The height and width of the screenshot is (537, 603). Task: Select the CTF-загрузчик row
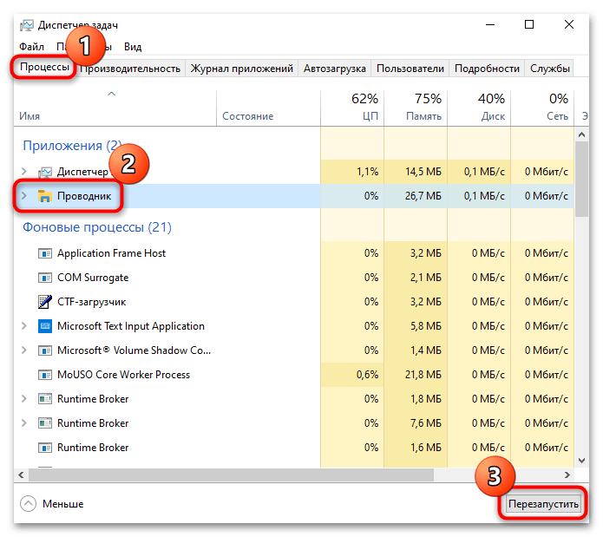point(294,302)
